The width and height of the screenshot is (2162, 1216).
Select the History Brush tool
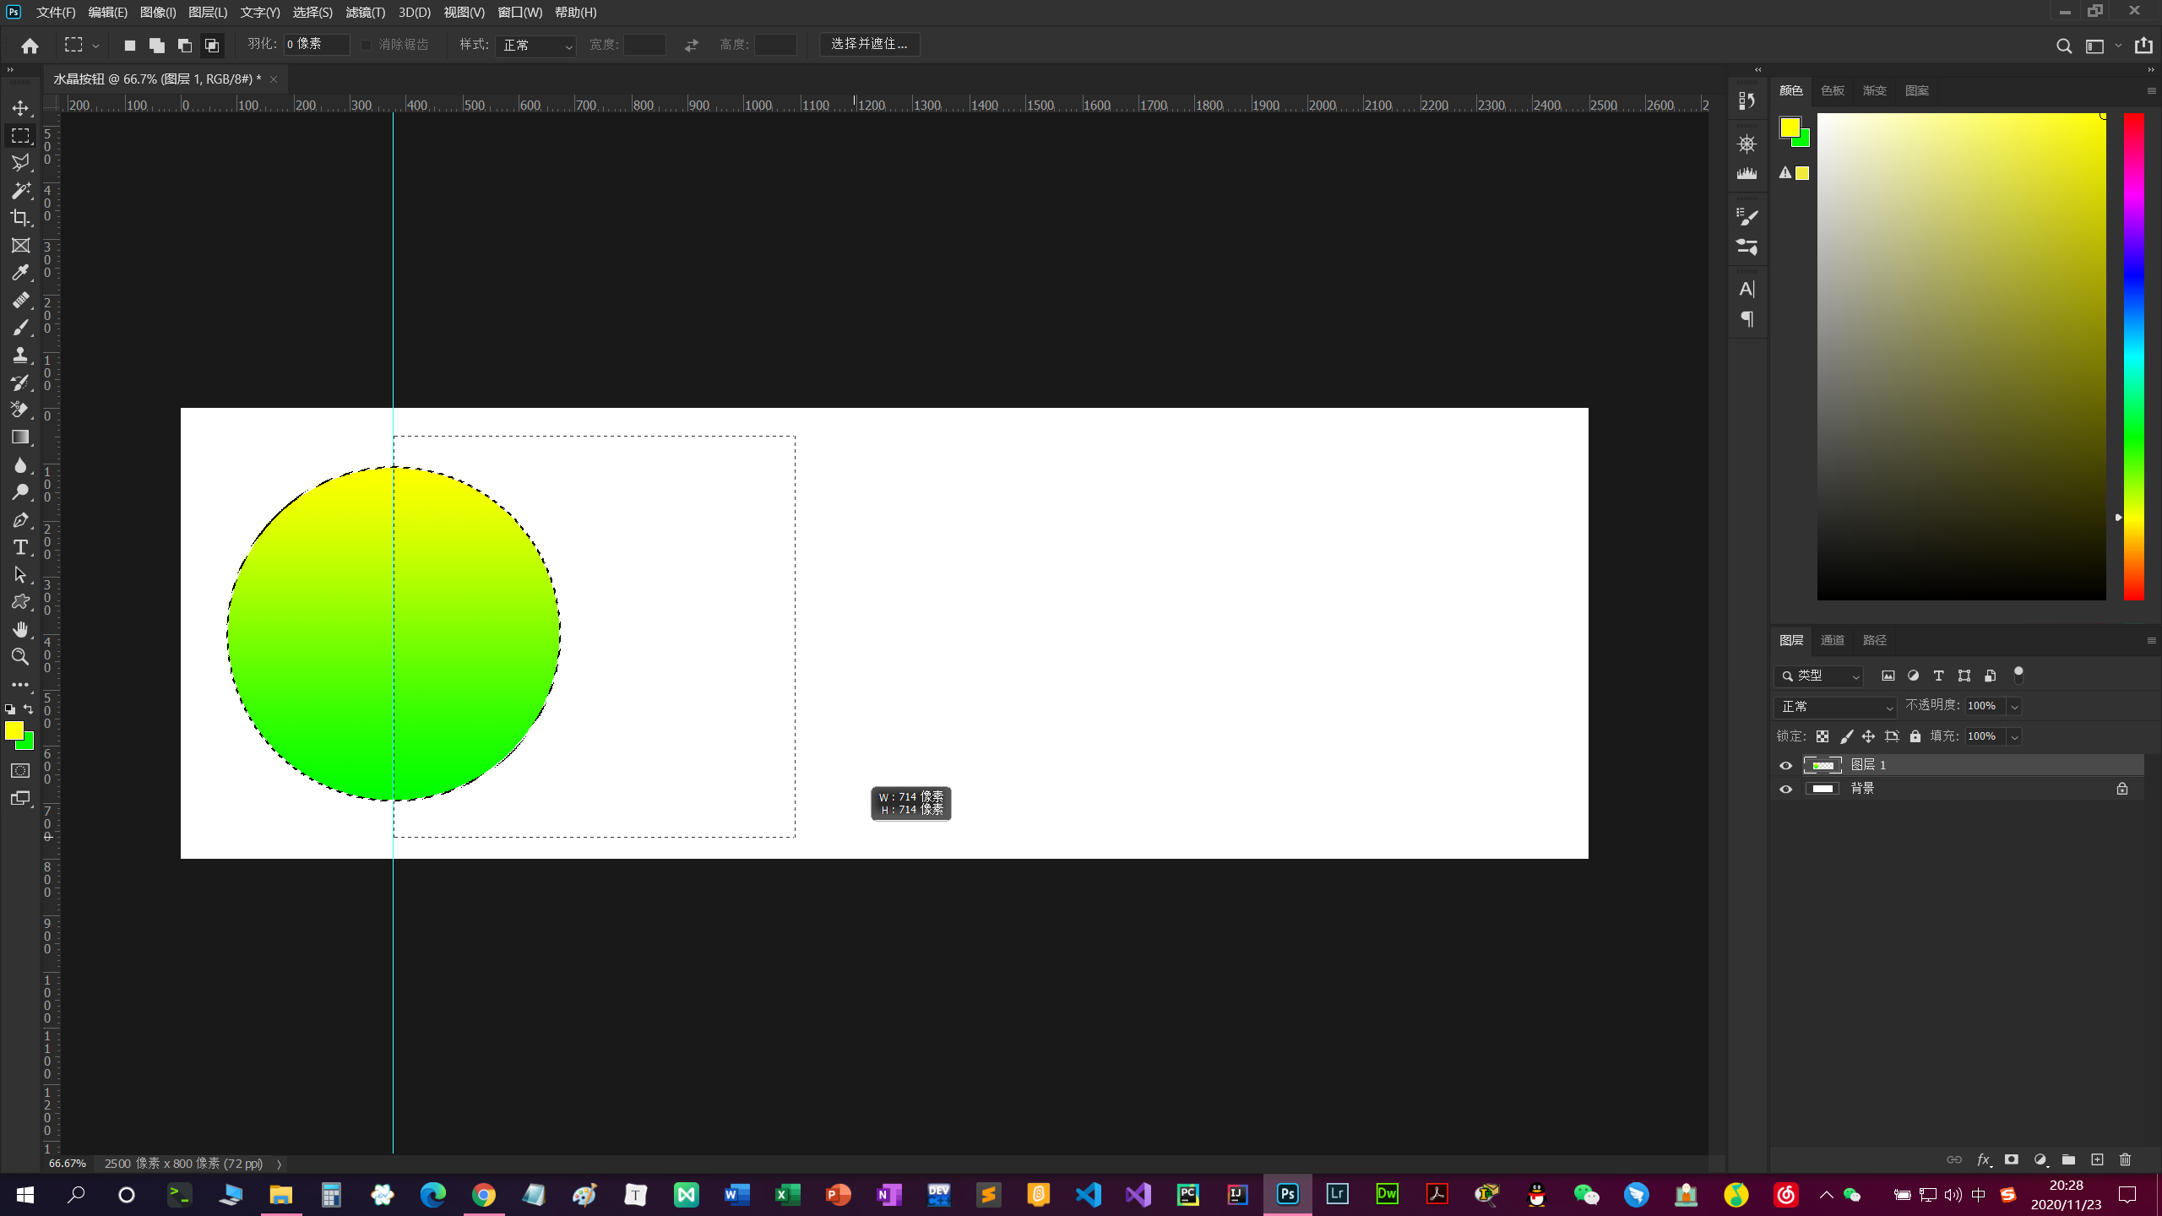(x=20, y=383)
